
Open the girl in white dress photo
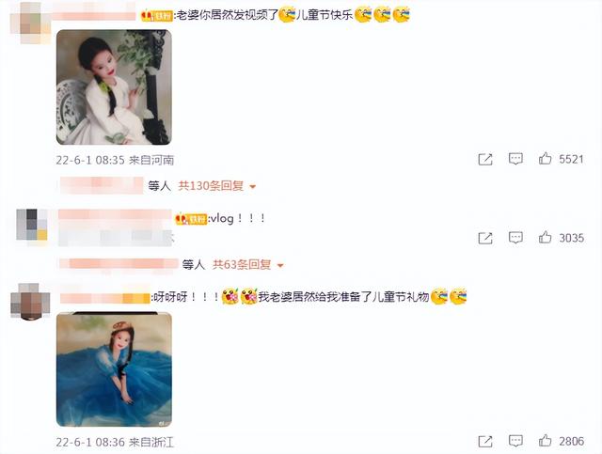coord(114,87)
